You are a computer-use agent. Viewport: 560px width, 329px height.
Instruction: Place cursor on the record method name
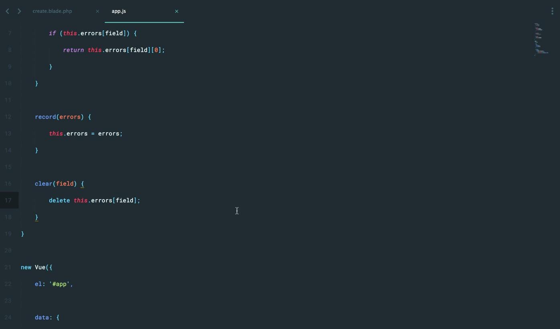coord(45,117)
